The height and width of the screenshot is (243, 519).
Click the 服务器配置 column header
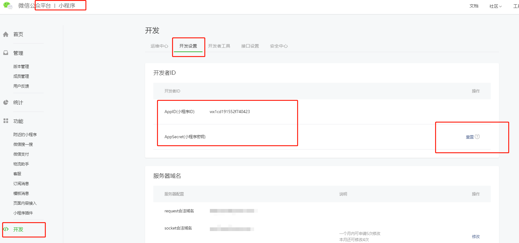[174, 194]
